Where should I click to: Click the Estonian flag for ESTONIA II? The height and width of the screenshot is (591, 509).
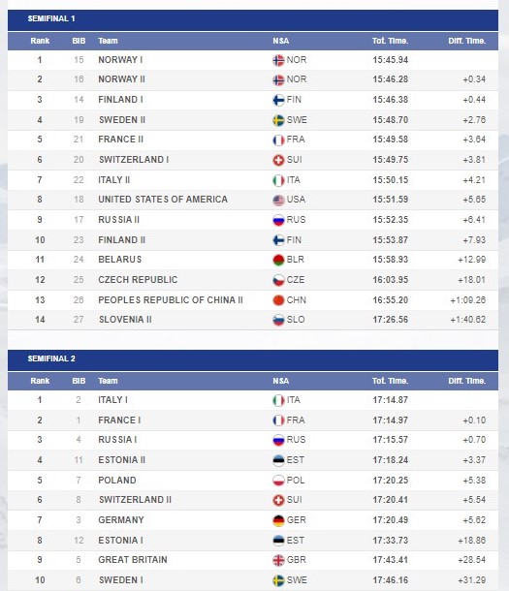(x=278, y=460)
